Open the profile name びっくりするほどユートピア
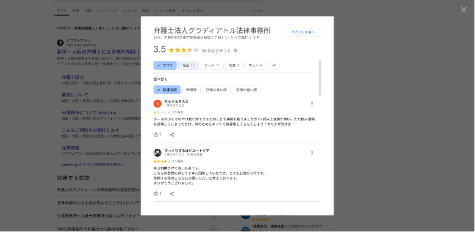This screenshot has width=475, height=232. pyautogui.click(x=187, y=151)
